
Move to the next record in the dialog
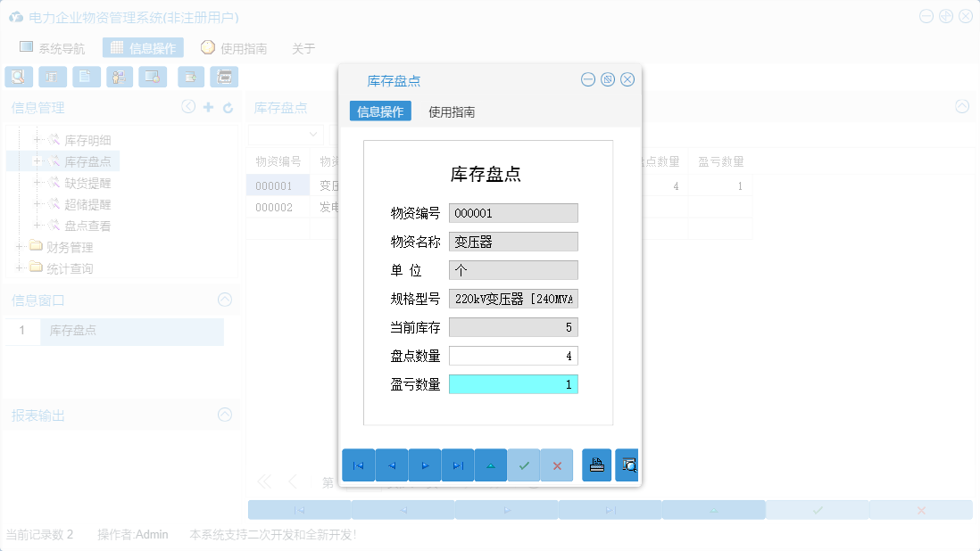click(425, 465)
